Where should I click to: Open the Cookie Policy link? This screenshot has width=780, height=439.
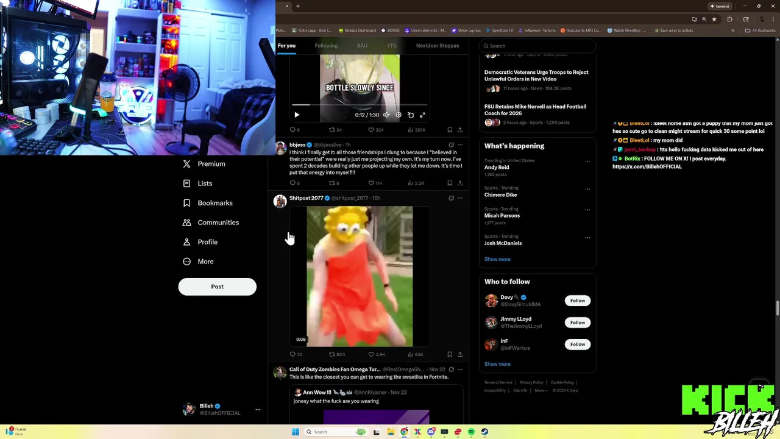tap(562, 382)
